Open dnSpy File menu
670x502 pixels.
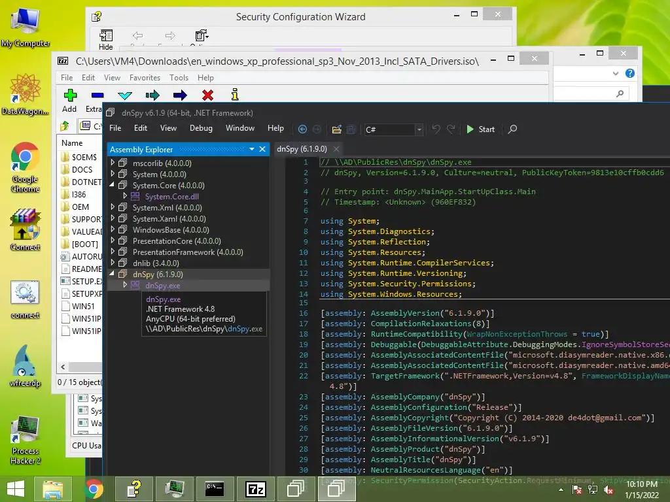pyautogui.click(x=115, y=128)
